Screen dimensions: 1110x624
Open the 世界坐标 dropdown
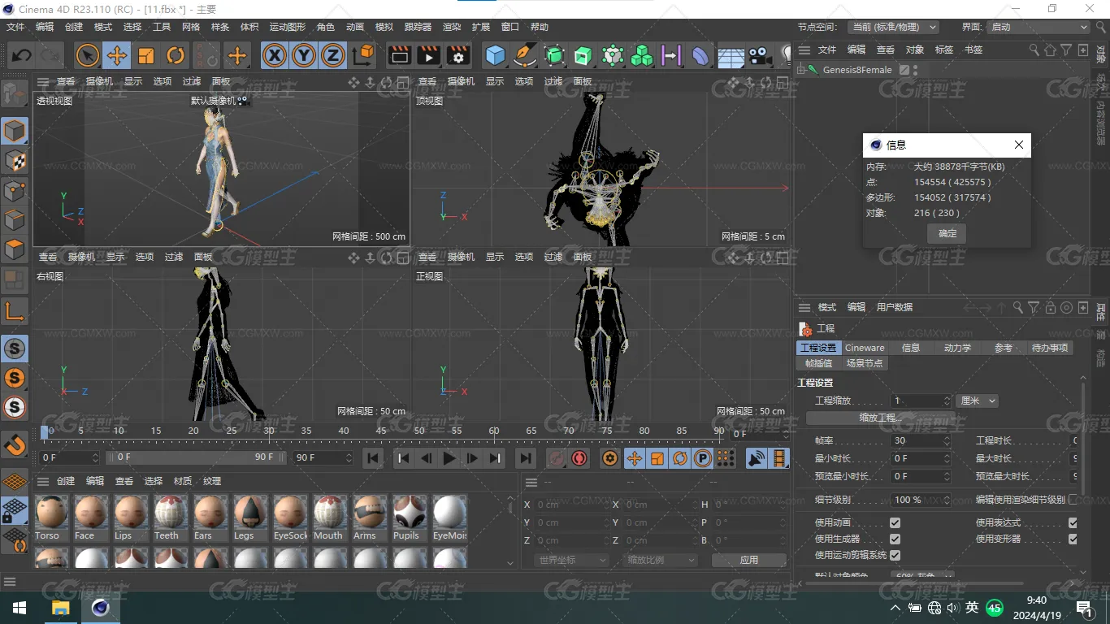coord(571,560)
